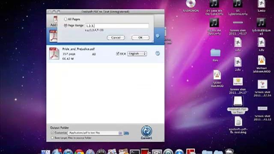Viewport: 274px width, 154px height.
Task: Click the PDF icon of the selected blue row
Action: [x=53, y=36]
